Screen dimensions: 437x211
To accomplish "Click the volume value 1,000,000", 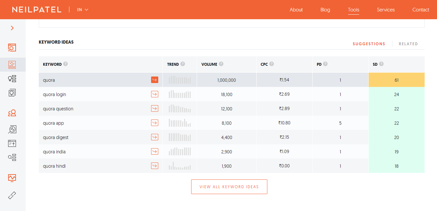I will tap(227, 80).
